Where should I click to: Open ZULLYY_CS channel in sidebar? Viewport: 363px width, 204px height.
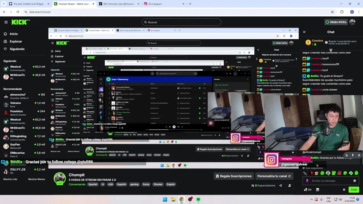tap(24, 171)
